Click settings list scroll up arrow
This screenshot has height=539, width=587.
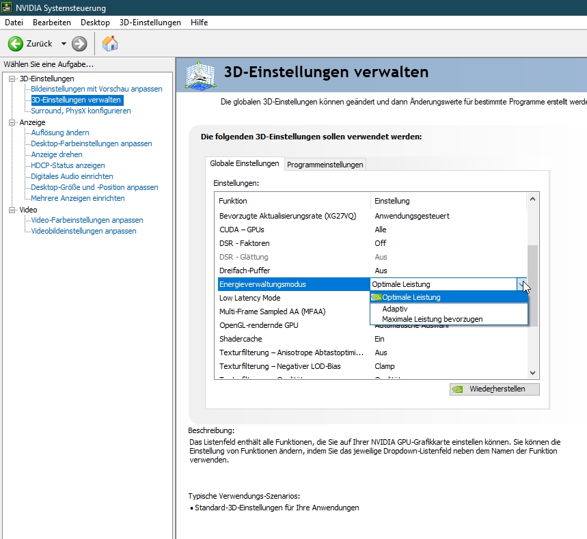tap(533, 199)
